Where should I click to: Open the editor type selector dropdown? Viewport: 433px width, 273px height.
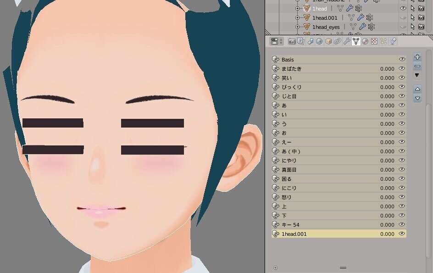pyautogui.click(x=277, y=41)
